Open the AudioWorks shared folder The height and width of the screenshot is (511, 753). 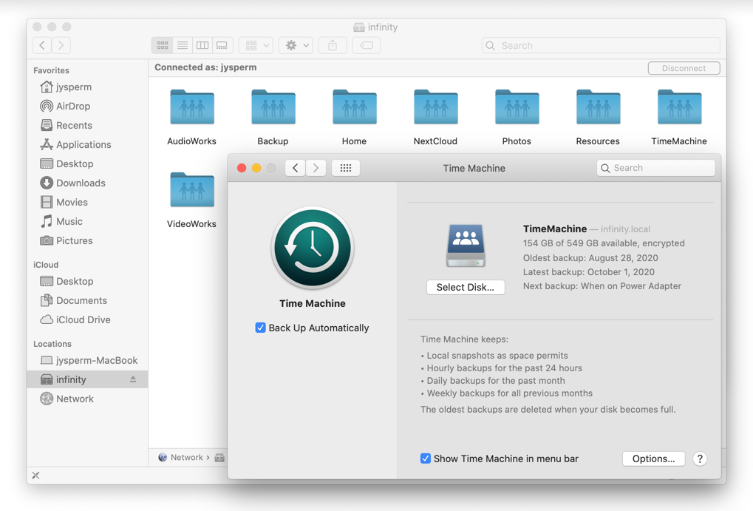[192, 109]
